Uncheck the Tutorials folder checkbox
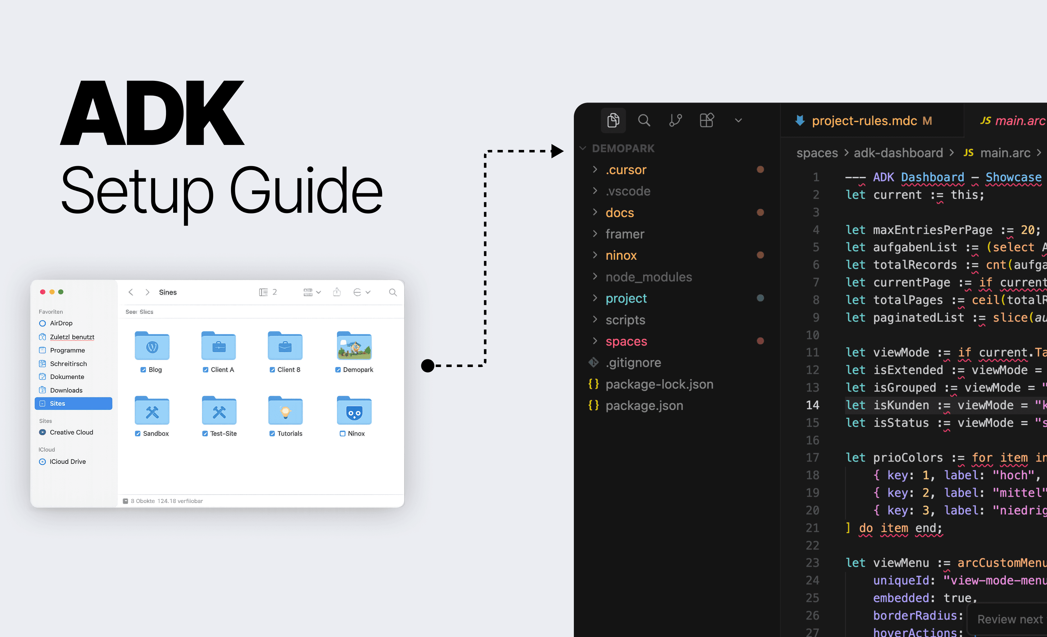The image size is (1047, 637). coord(272,433)
